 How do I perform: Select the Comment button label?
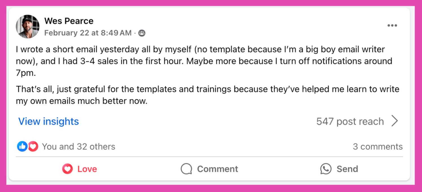click(217, 169)
